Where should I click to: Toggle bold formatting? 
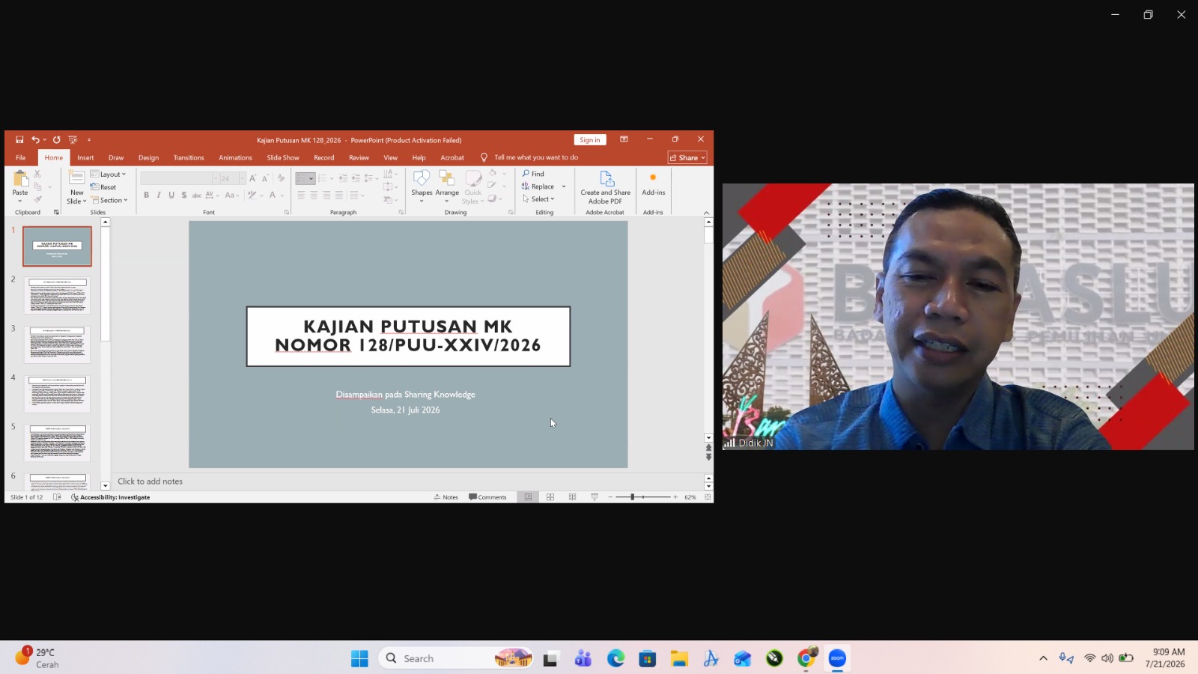pyautogui.click(x=146, y=195)
